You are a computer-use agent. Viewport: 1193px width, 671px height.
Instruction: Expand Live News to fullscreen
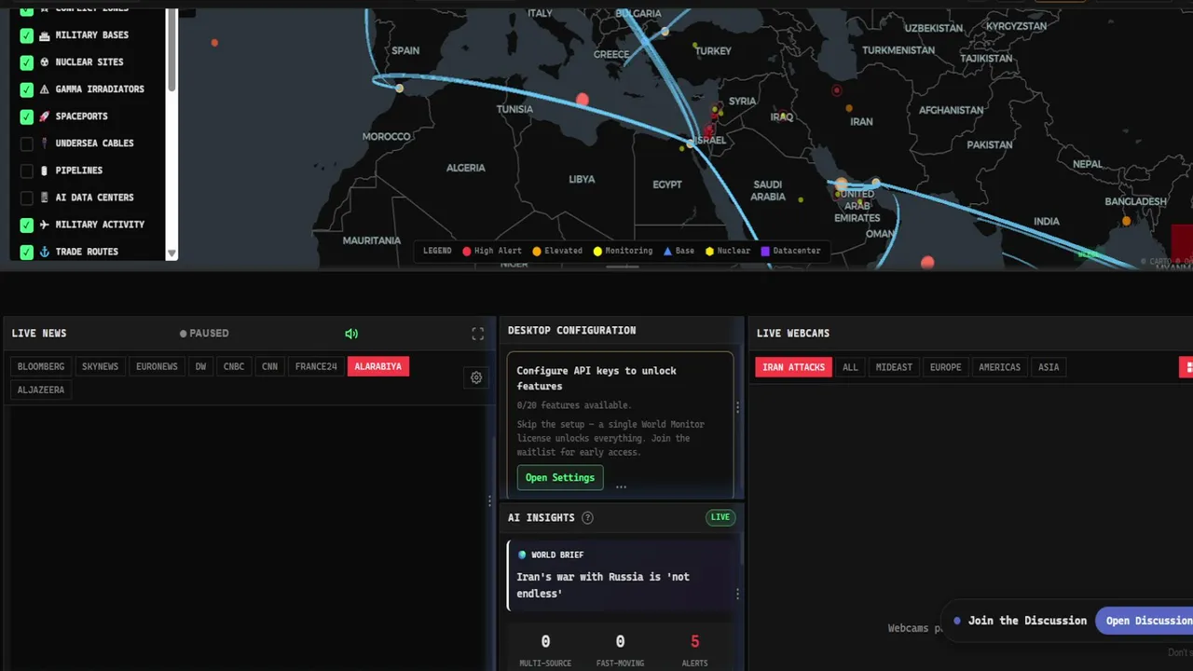click(478, 334)
